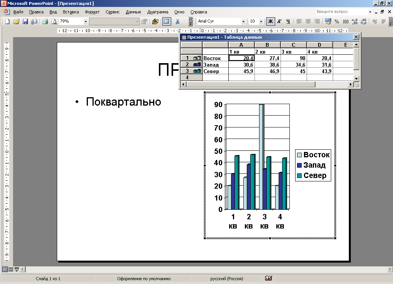This screenshot has height=284, width=393.
Task: Toggle italic formatting (К) button
Action: [279, 21]
